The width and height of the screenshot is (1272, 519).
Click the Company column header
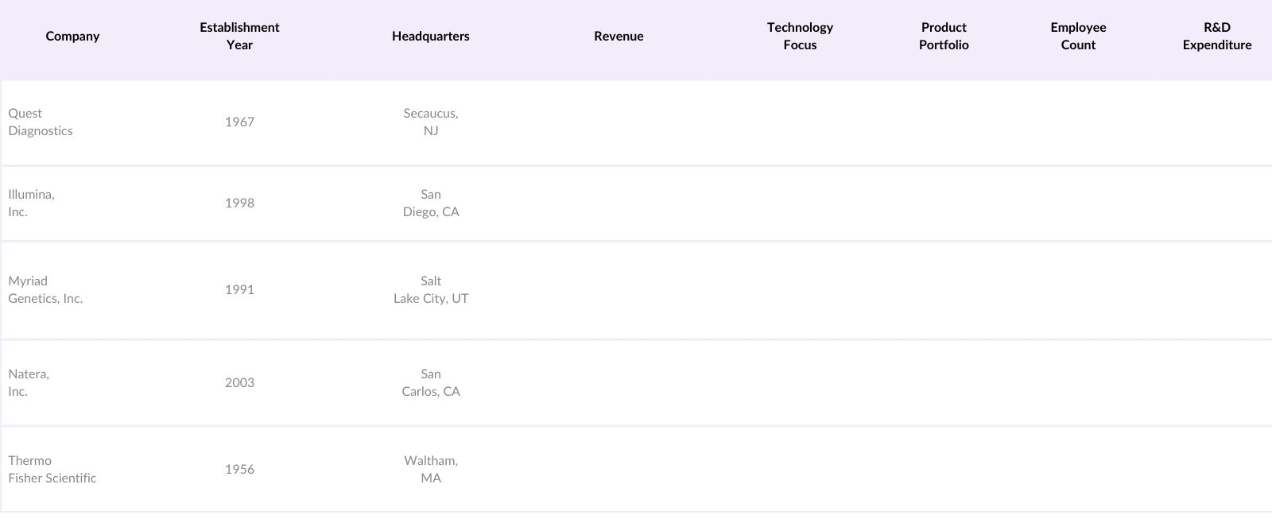tap(72, 37)
